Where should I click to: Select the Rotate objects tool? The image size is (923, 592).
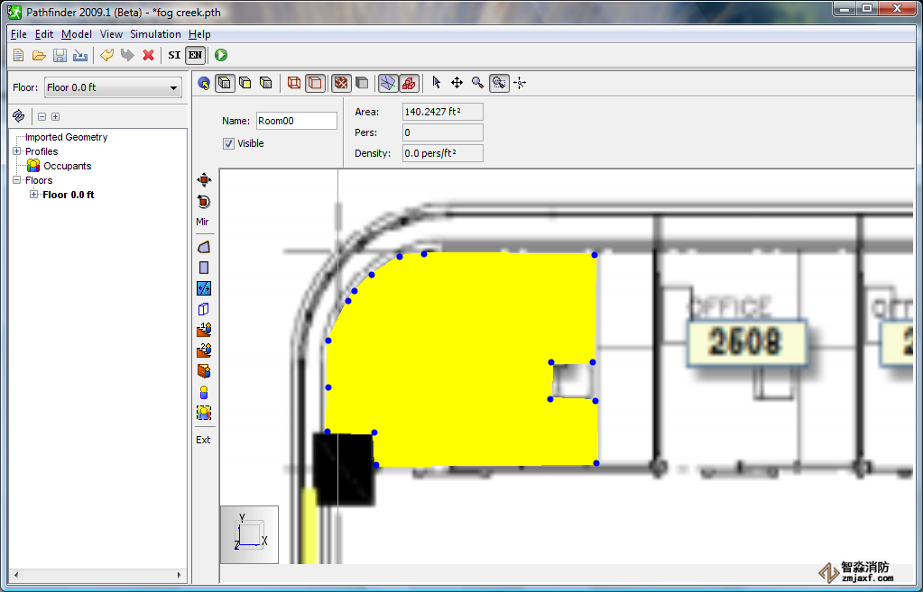click(204, 201)
